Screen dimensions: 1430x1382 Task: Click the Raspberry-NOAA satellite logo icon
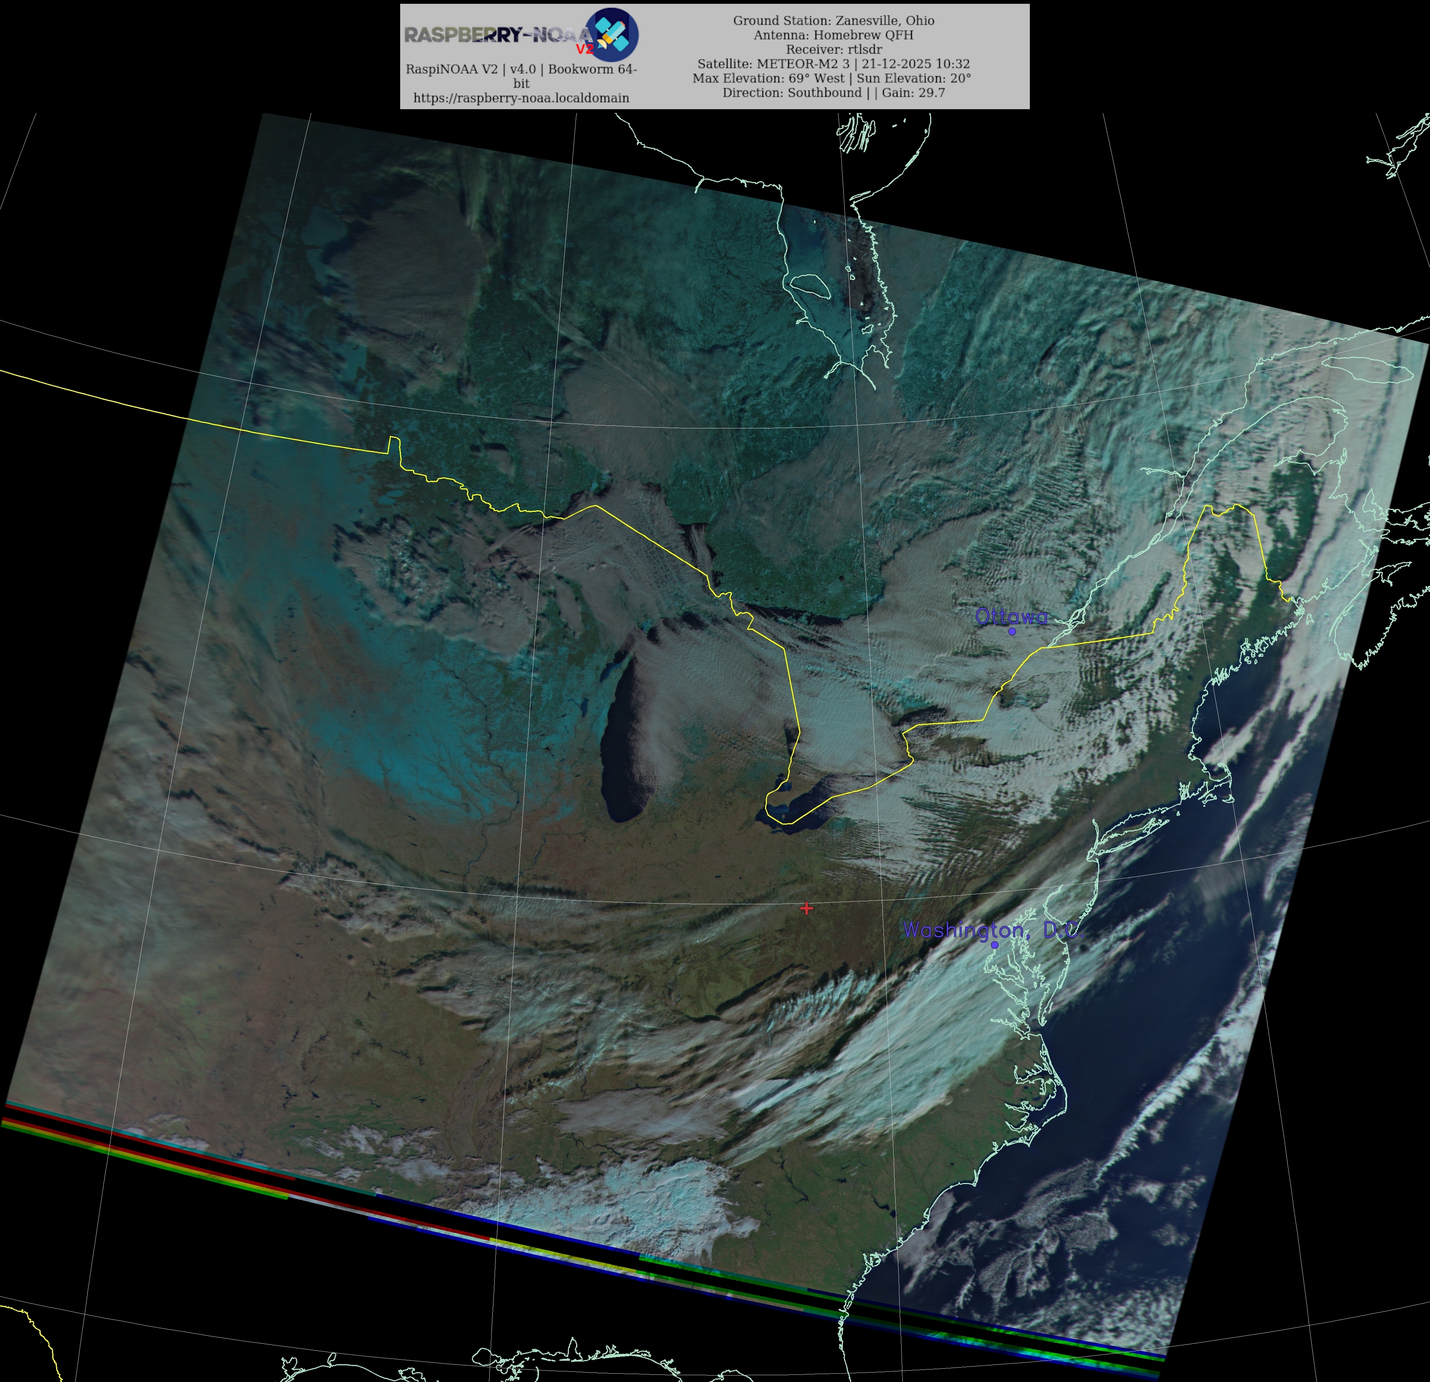613,33
